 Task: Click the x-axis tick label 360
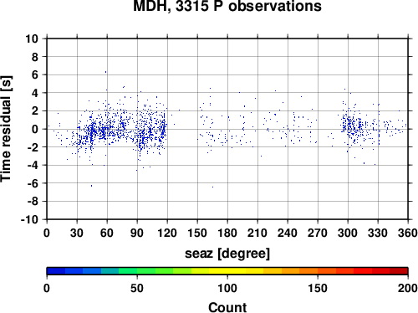[x=408, y=233]
